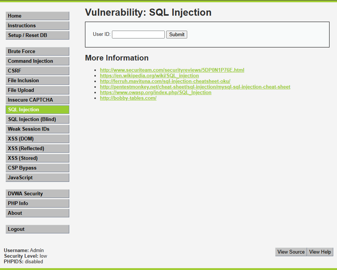This screenshot has width=337, height=270.
Task: Select SQL Injection (Blind) menu item
Action: click(37, 120)
